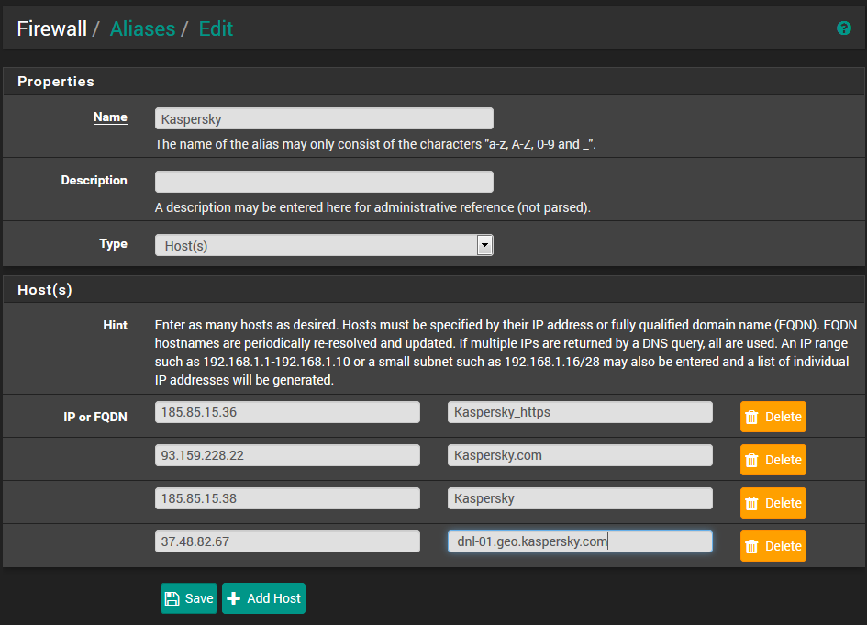The width and height of the screenshot is (867, 625).
Task: Click trash icon for 185.85.15.38 row
Action: (x=751, y=503)
